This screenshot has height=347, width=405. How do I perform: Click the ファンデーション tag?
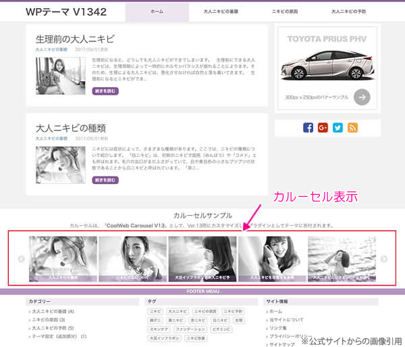(190, 329)
